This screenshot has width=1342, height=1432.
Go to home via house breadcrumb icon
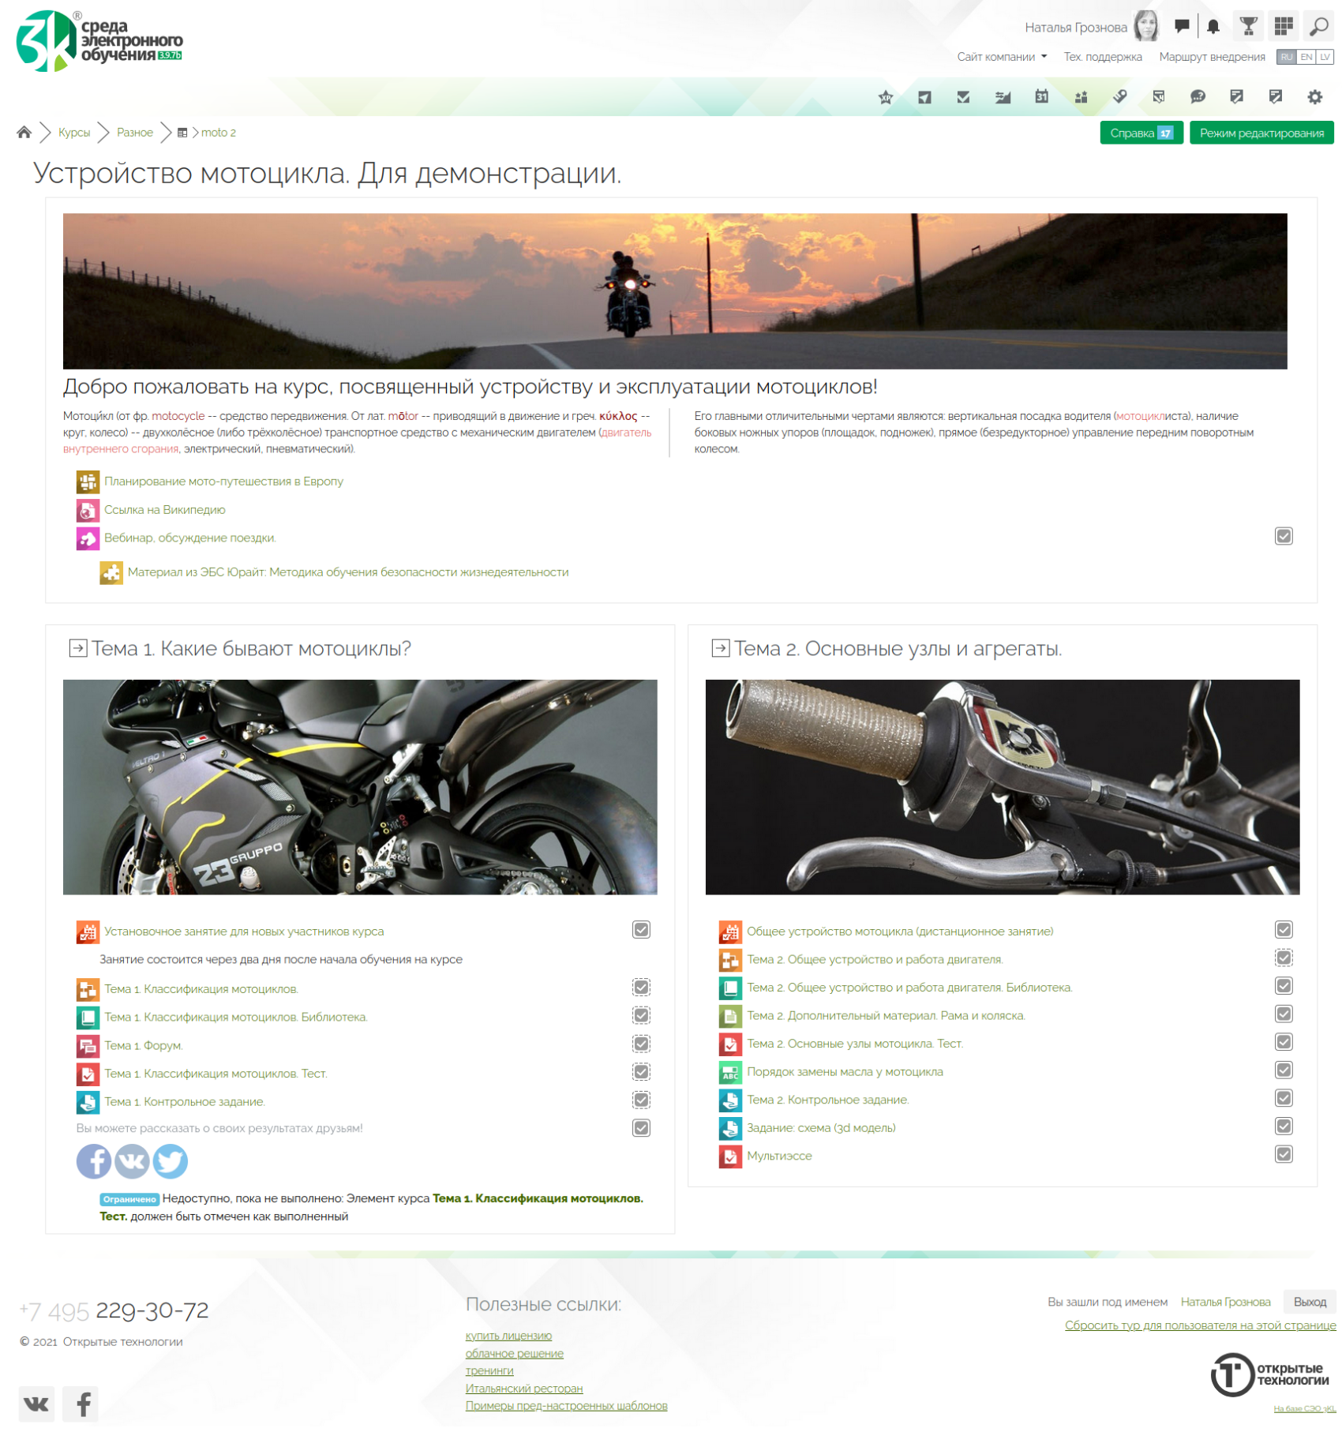(x=24, y=133)
